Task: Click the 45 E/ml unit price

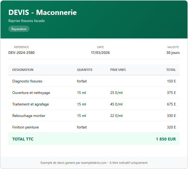Action: (116, 104)
